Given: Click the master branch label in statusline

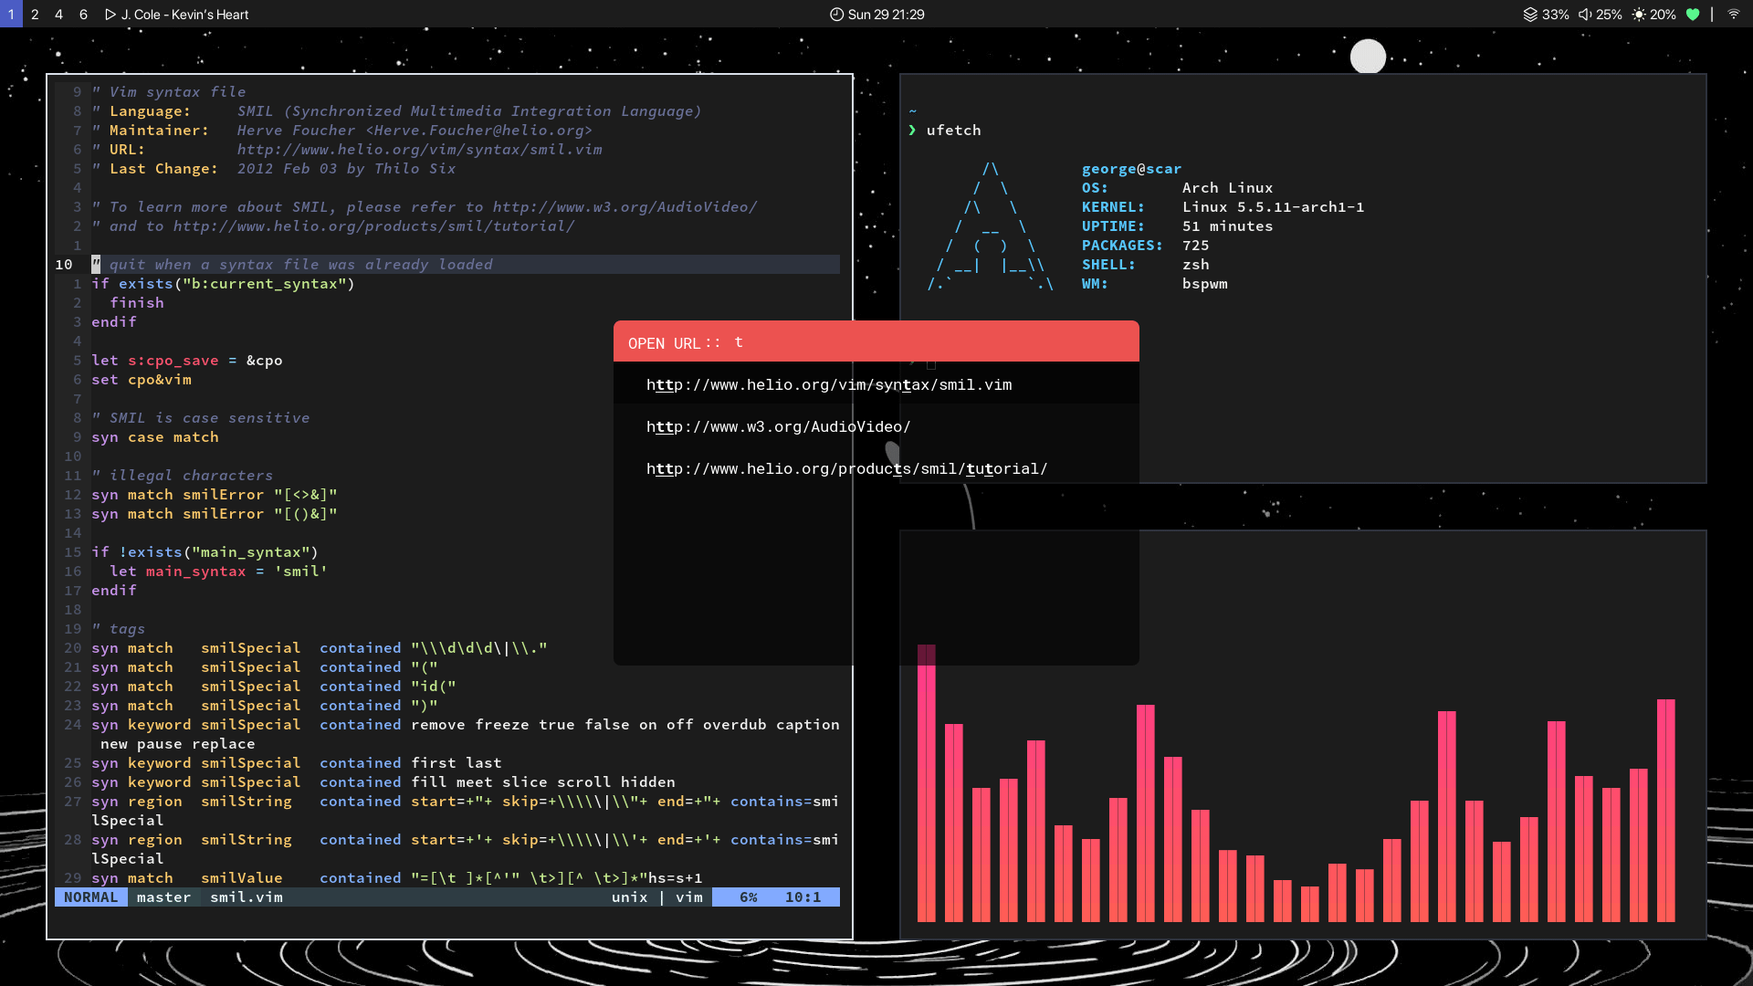Looking at the screenshot, I should 164,897.
